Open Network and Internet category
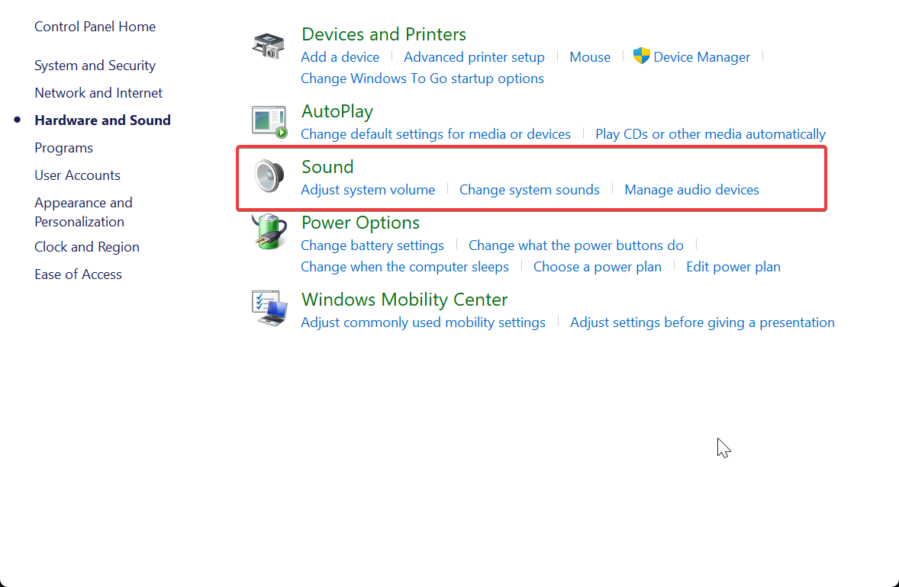This screenshot has height=587, width=899. point(98,93)
